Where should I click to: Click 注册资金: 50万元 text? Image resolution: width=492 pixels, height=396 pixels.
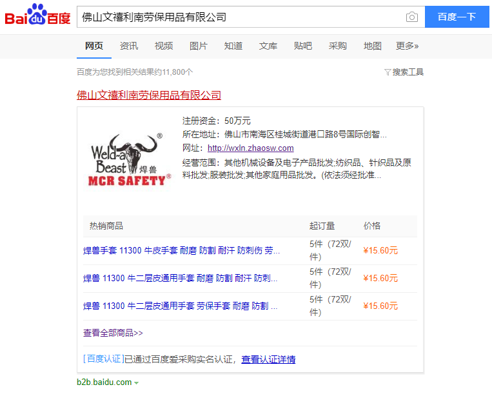(216, 121)
